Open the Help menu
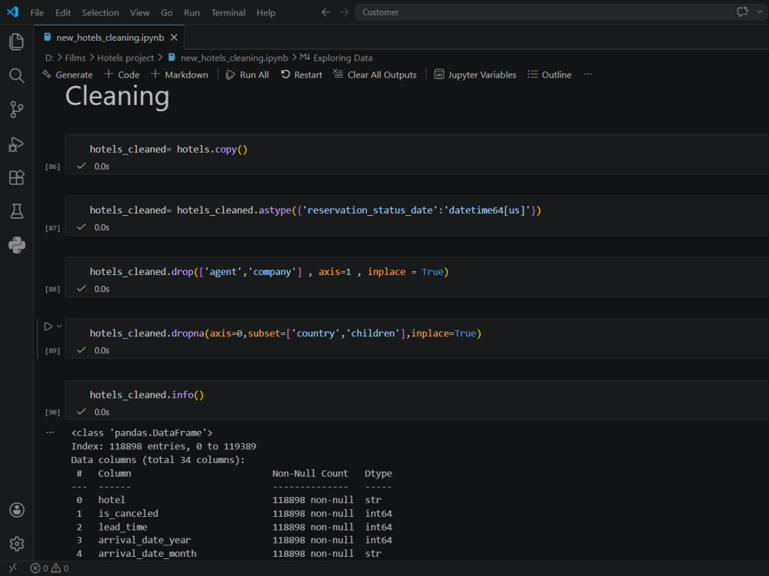Screen dimensions: 769x576 point(266,13)
